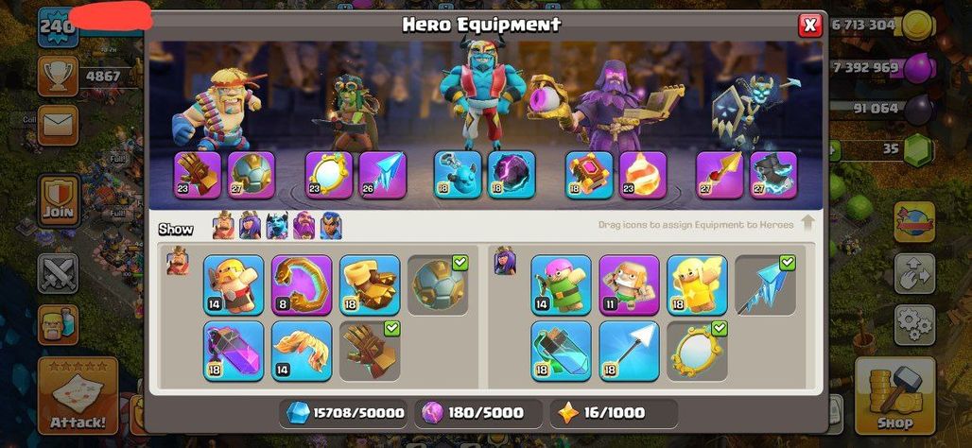The width and height of the screenshot is (972, 448).
Task: Close the Hero Equipment window
Action: [809, 25]
